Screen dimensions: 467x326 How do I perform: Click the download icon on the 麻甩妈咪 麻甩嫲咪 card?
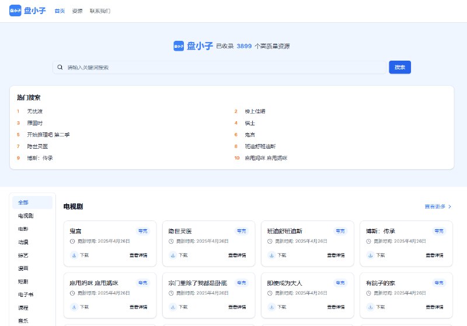[74, 307]
